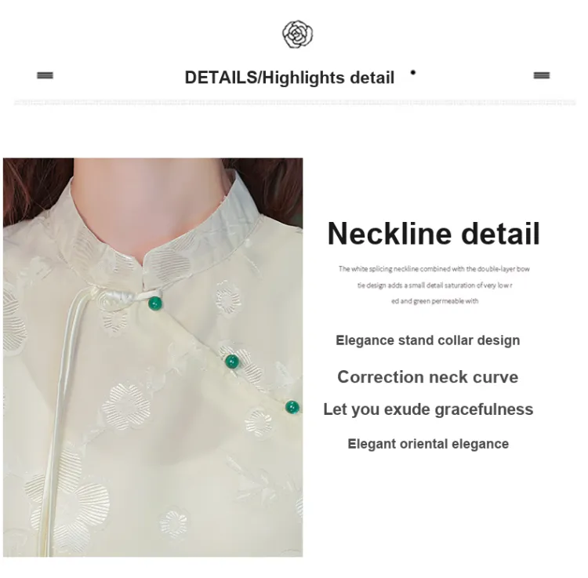Click the white splicing neckline description paragraph
Screen dimensions: 588x578
(434, 285)
